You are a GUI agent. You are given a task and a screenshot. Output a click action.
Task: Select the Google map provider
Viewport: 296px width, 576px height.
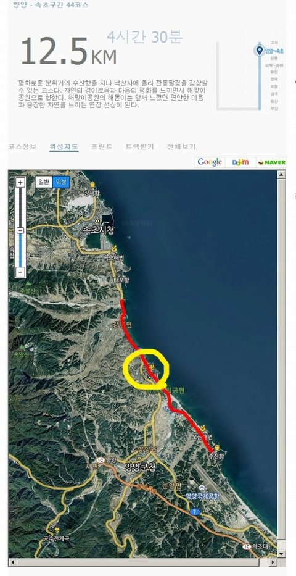[x=210, y=162]
